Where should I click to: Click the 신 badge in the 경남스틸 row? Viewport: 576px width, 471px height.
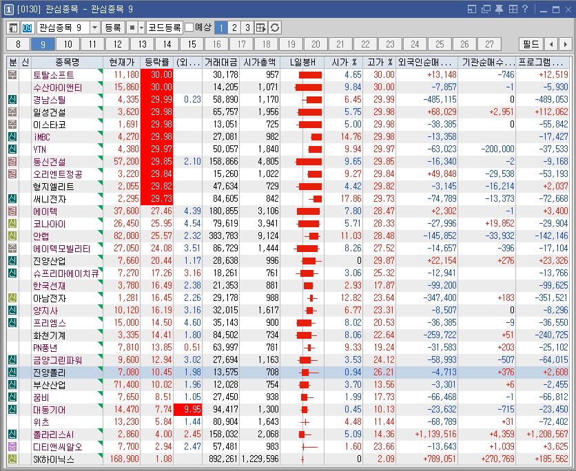pyautogui.click(x=12, y=99)
